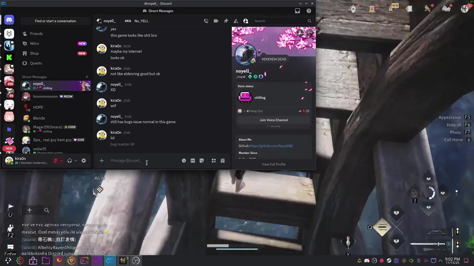This screenshot has height=266, width=474.
Task: Click the KEKEKEW DEAD status bubble
Action: point(274,59)
